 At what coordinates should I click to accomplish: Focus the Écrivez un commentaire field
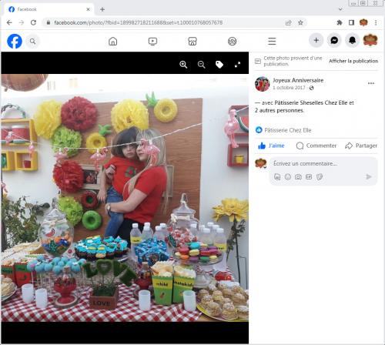[323, 163]
